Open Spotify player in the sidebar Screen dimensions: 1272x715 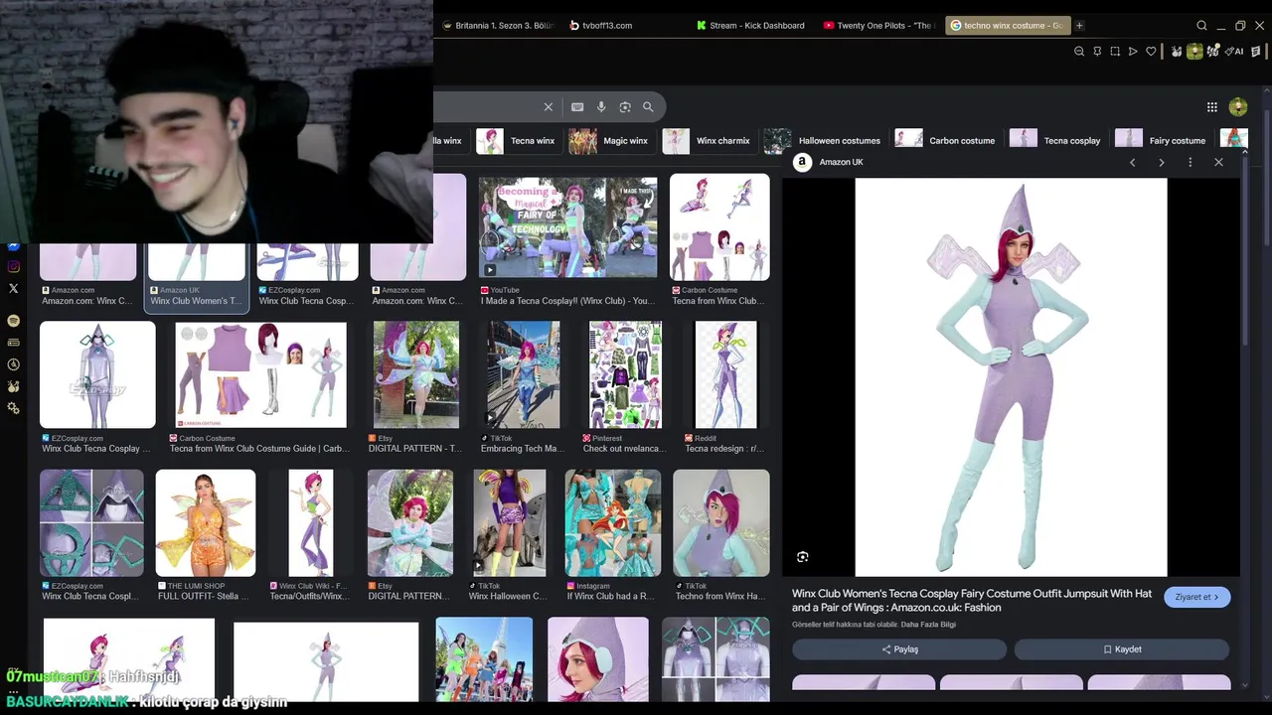[13, 321]
